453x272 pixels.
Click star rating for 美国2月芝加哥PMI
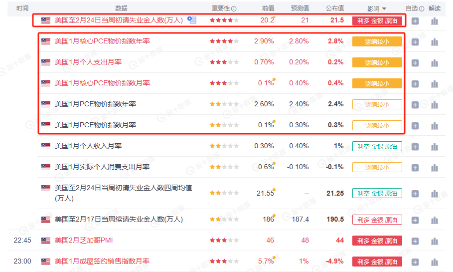[224, 240]
